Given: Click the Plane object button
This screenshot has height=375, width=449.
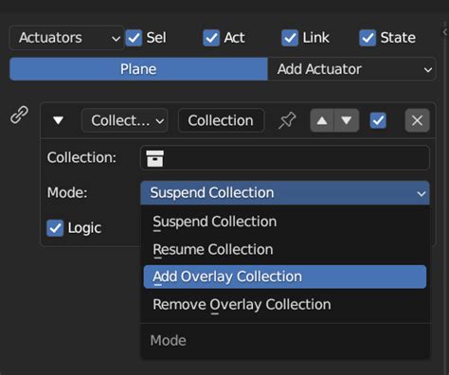Looking at the screenshot, I should tap(138, 69).
